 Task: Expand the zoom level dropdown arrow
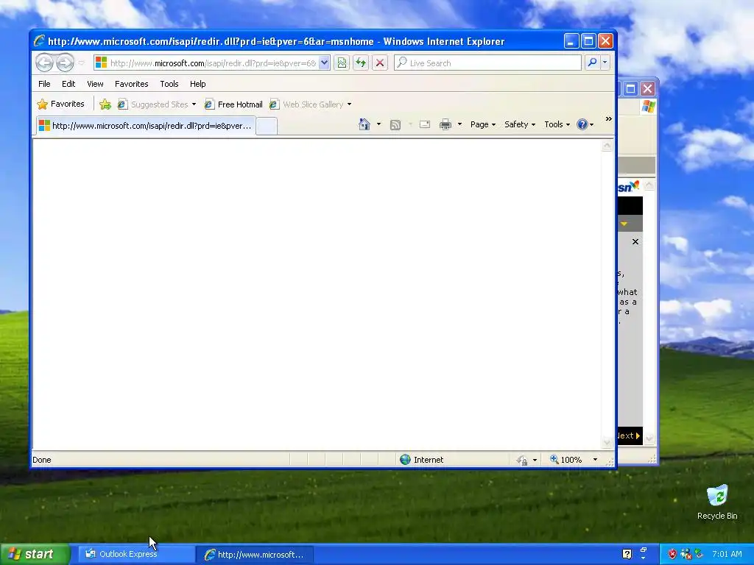tap(595, 460)
